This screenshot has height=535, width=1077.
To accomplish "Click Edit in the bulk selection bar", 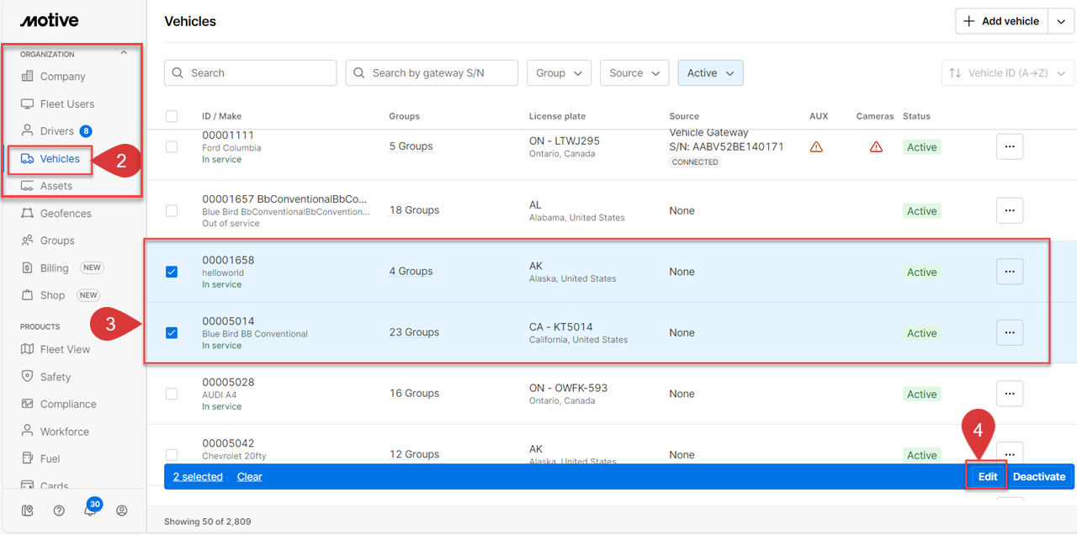I will (x=987, y=477).
